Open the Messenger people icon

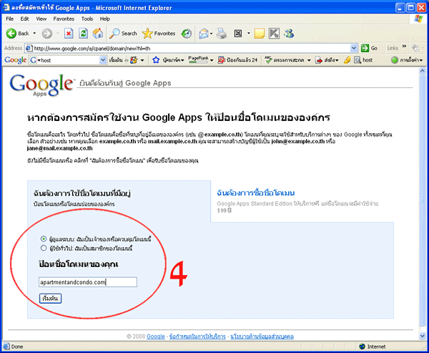[289, 34]
